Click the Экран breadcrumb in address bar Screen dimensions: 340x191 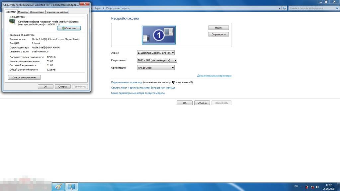98,8
